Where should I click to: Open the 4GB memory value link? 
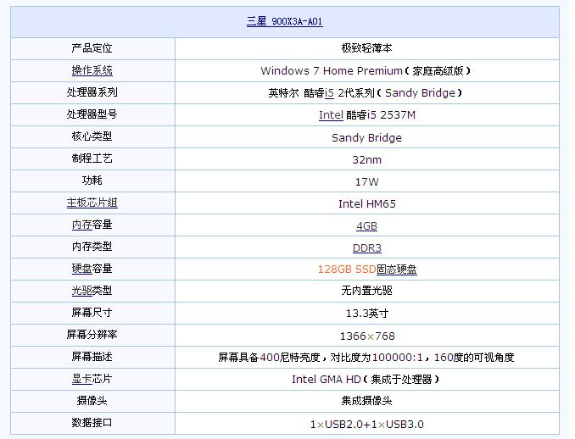click(366, 226)
